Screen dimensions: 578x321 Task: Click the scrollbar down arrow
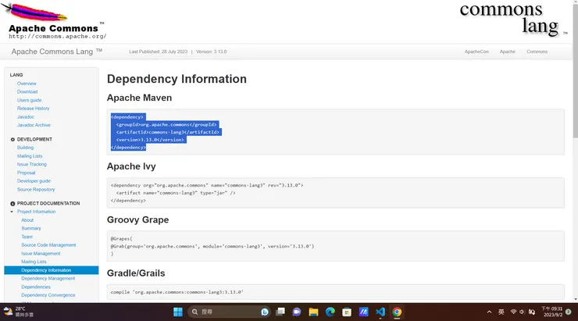[575, 300]
